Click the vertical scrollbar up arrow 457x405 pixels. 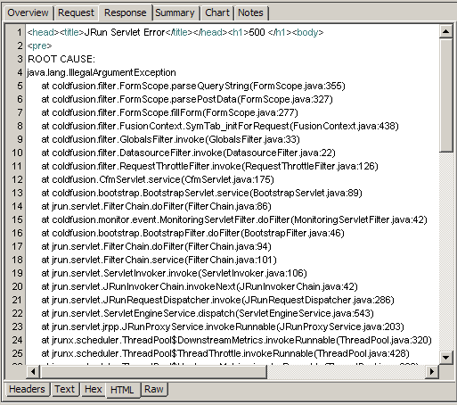pos(445,31)
